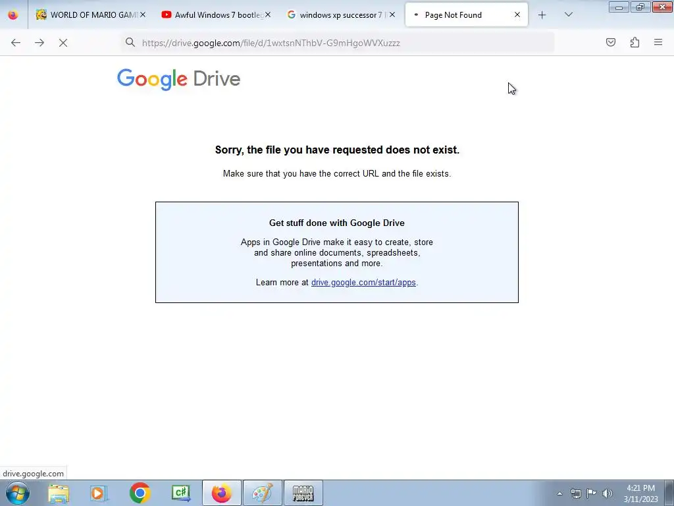Open the volume speaker tray icon
The height and width of the screenshot is (506, 674).
(608, 493)
